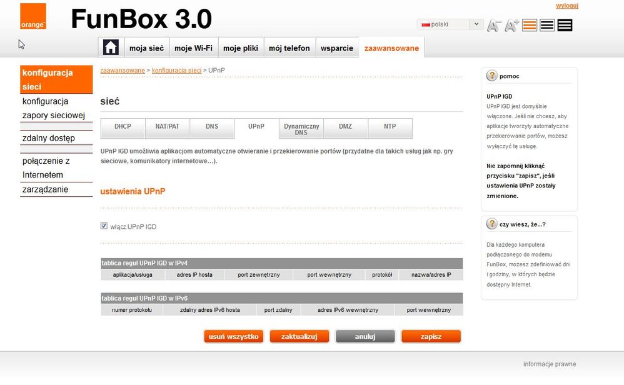Image resolution: width=624 pixels, height=385 pixels.
Task: Increase font size with A+ icon
Action: (512, 26)
